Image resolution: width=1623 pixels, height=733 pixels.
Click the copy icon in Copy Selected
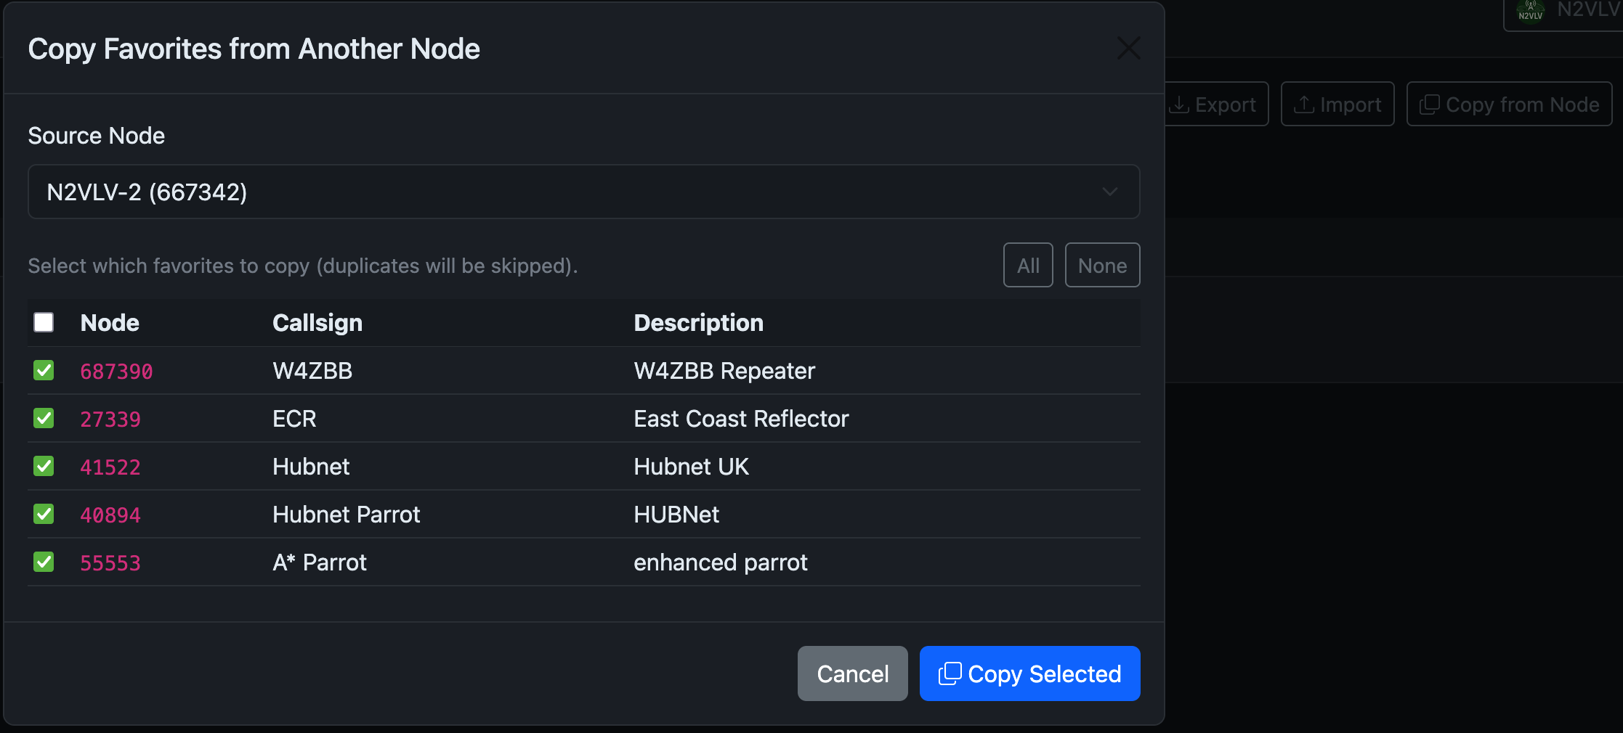pyautogui.click(x=950, y=673)
